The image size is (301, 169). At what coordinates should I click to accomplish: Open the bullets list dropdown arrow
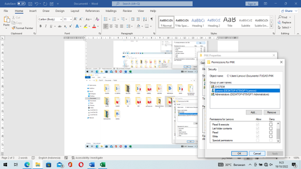[x=109, y=19]
